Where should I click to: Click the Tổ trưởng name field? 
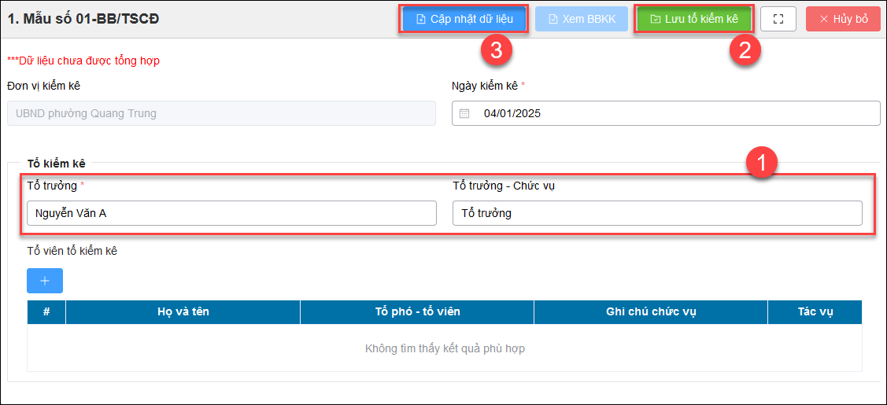coord(231,213)
